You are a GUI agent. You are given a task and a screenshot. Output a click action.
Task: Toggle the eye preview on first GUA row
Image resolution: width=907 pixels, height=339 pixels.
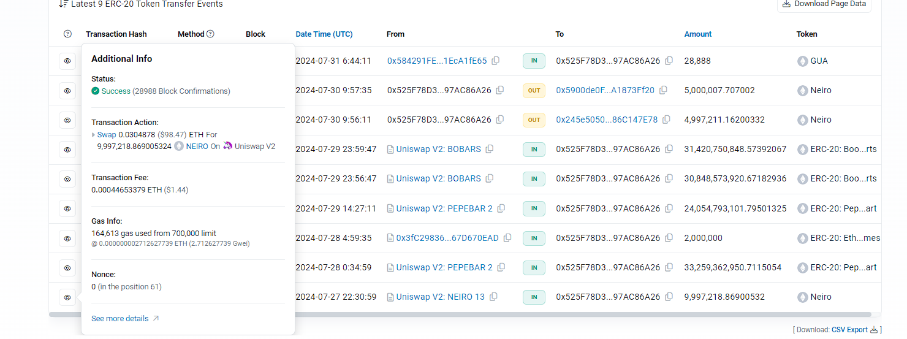click(67, 61)
